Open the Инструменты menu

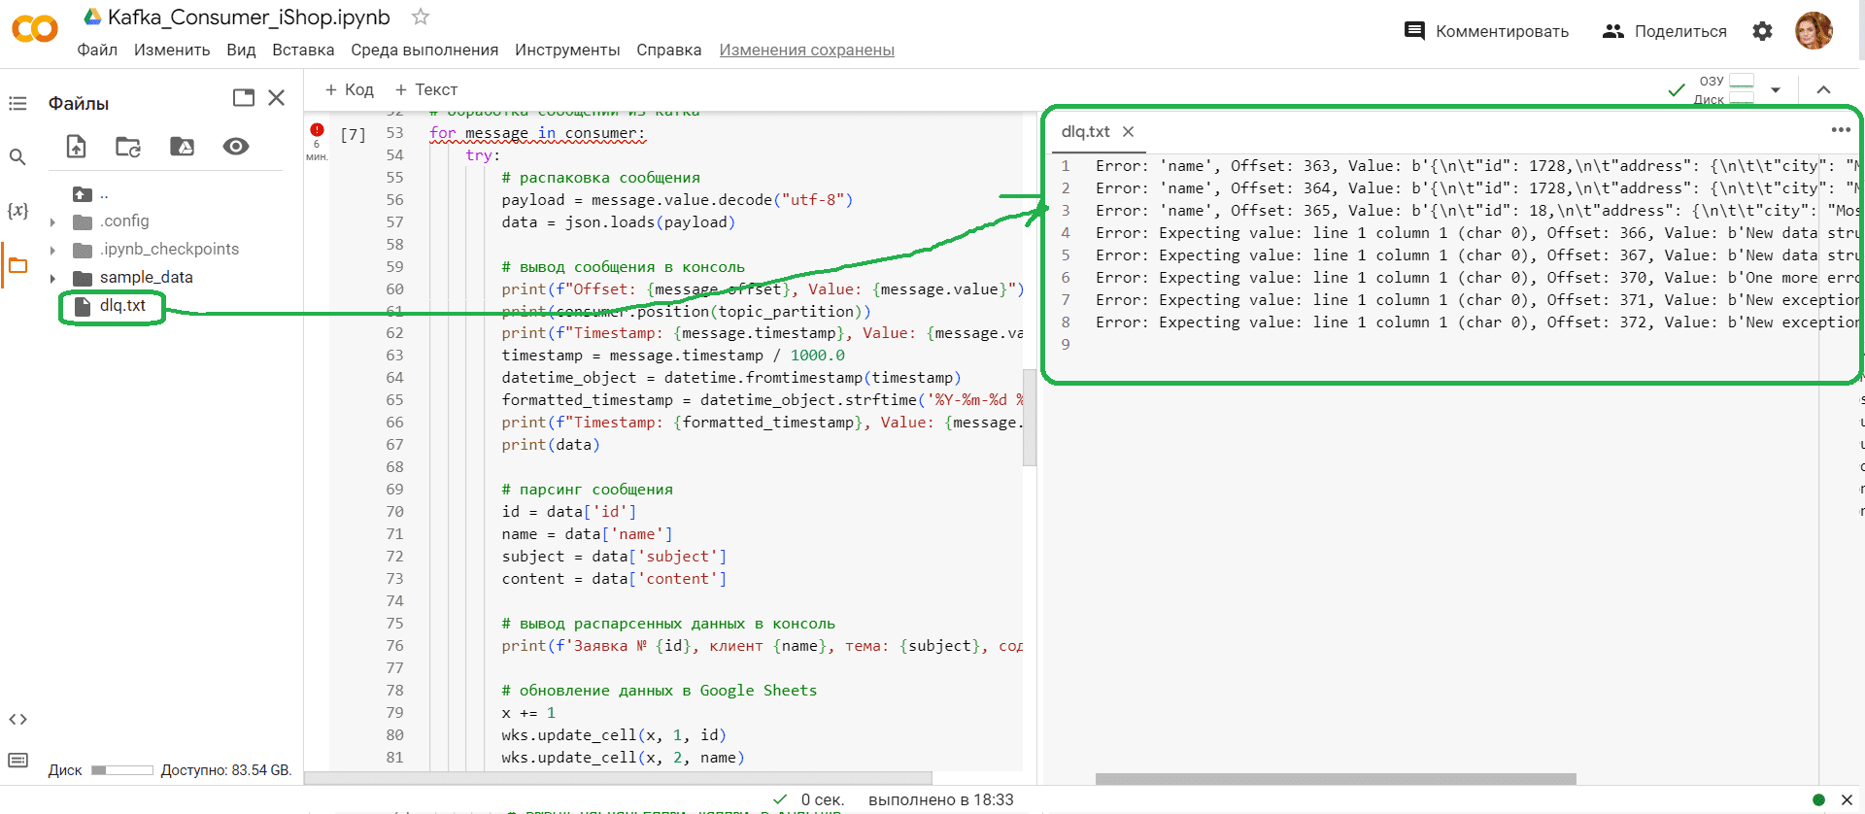point(567,50)
